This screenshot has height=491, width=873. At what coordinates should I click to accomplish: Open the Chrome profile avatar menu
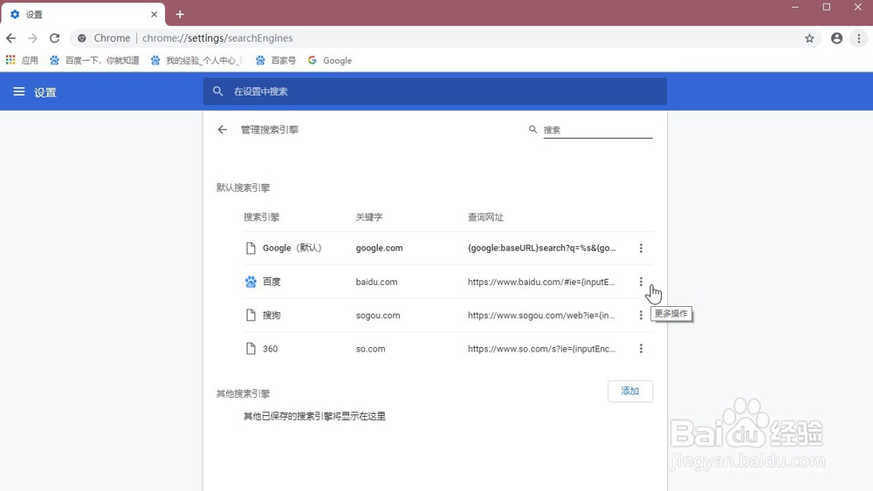[x=836, y=38]
